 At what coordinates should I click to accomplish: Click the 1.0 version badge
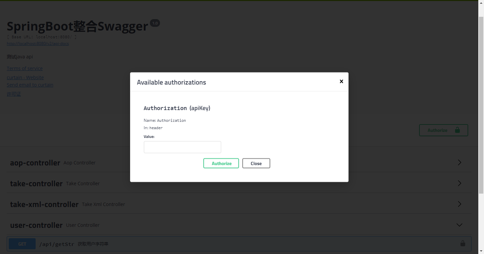pyautogui.click(x=155, y=23)
